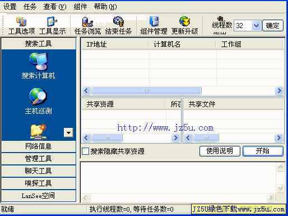The width and height of the screenshot is (288, 216).
Task: Open the 帮助(H) menu
Action: [x=105, y=7]
